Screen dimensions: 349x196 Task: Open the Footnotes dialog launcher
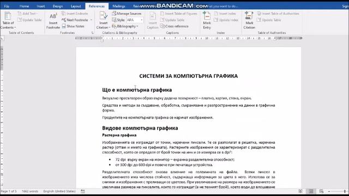92,33
